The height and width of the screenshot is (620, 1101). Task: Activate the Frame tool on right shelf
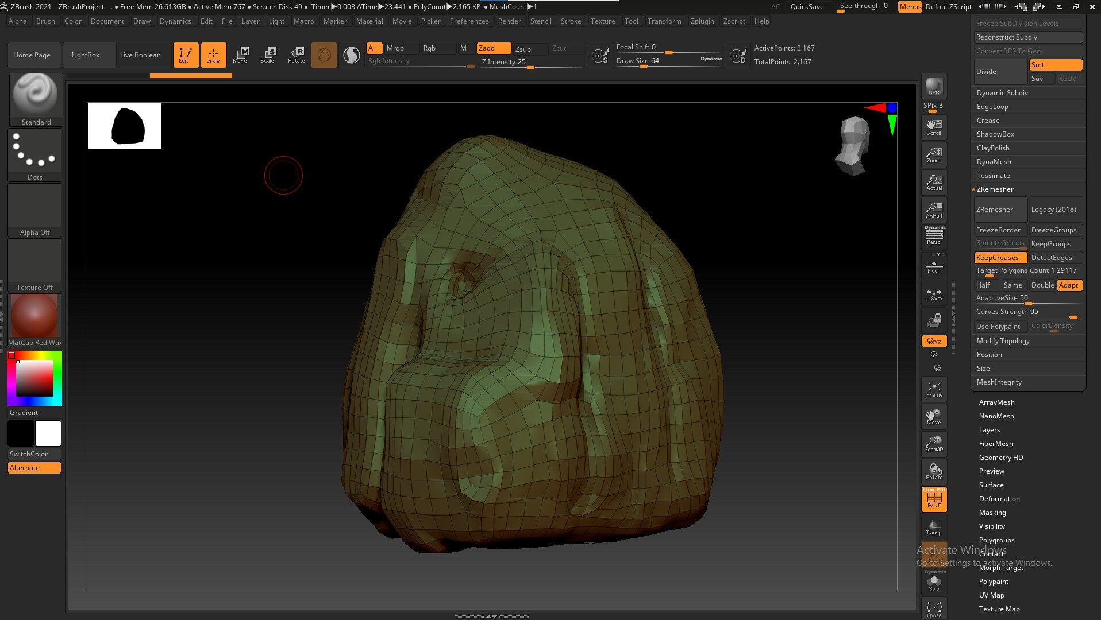tap(933, 389)
